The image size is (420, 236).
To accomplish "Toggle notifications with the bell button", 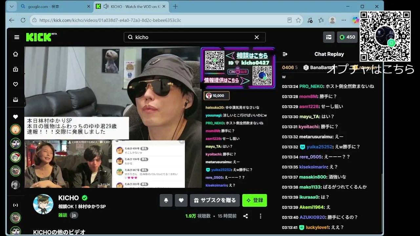I will pos(166,200).
